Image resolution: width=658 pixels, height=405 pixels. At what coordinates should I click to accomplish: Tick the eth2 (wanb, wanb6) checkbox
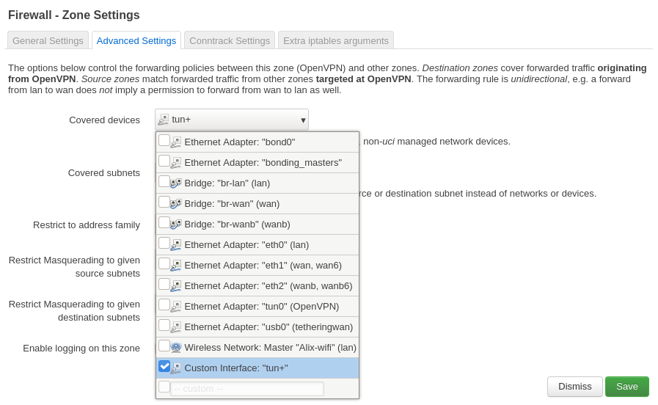[164, 284]
